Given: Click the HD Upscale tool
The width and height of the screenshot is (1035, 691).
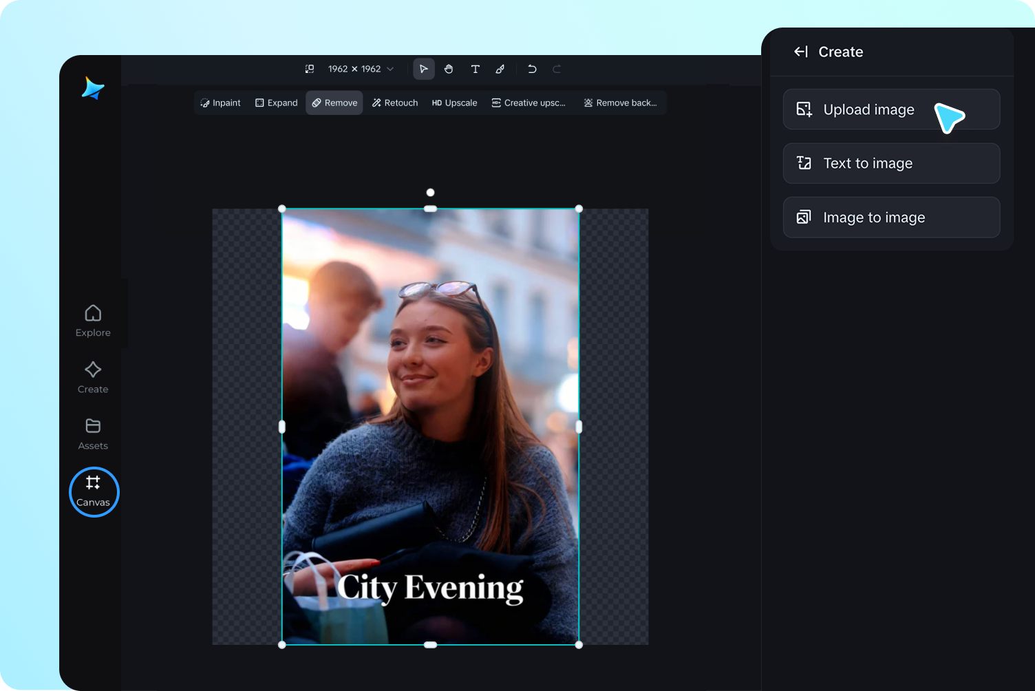Looking at the screenshot, I should [x=454, y=103].
